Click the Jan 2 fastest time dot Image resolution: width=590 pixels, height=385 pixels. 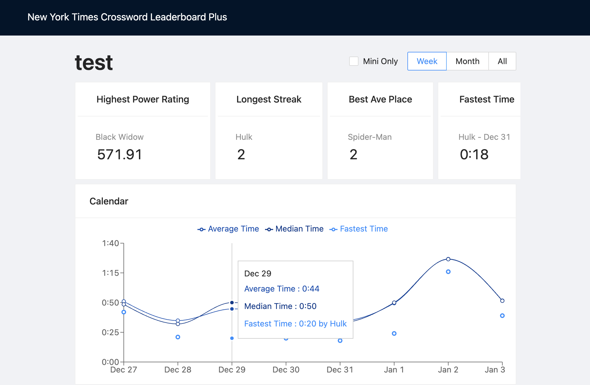[448, 272]
